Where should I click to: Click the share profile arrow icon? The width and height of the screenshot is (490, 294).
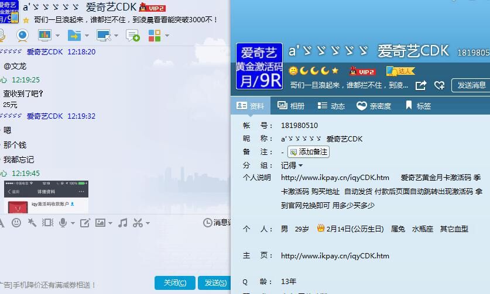[x=421, y=85]
